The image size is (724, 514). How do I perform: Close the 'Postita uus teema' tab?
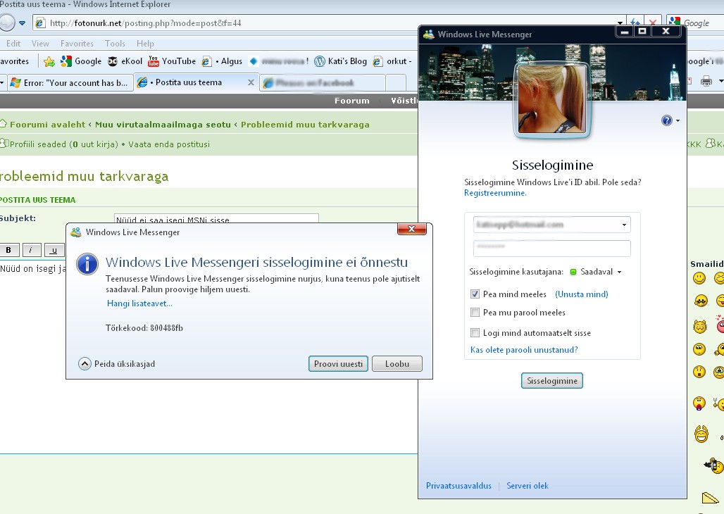click(251, 82)
